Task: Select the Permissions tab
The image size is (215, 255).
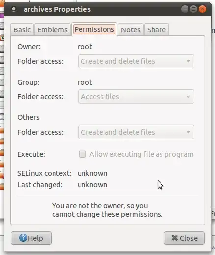Action: [94, 29]
